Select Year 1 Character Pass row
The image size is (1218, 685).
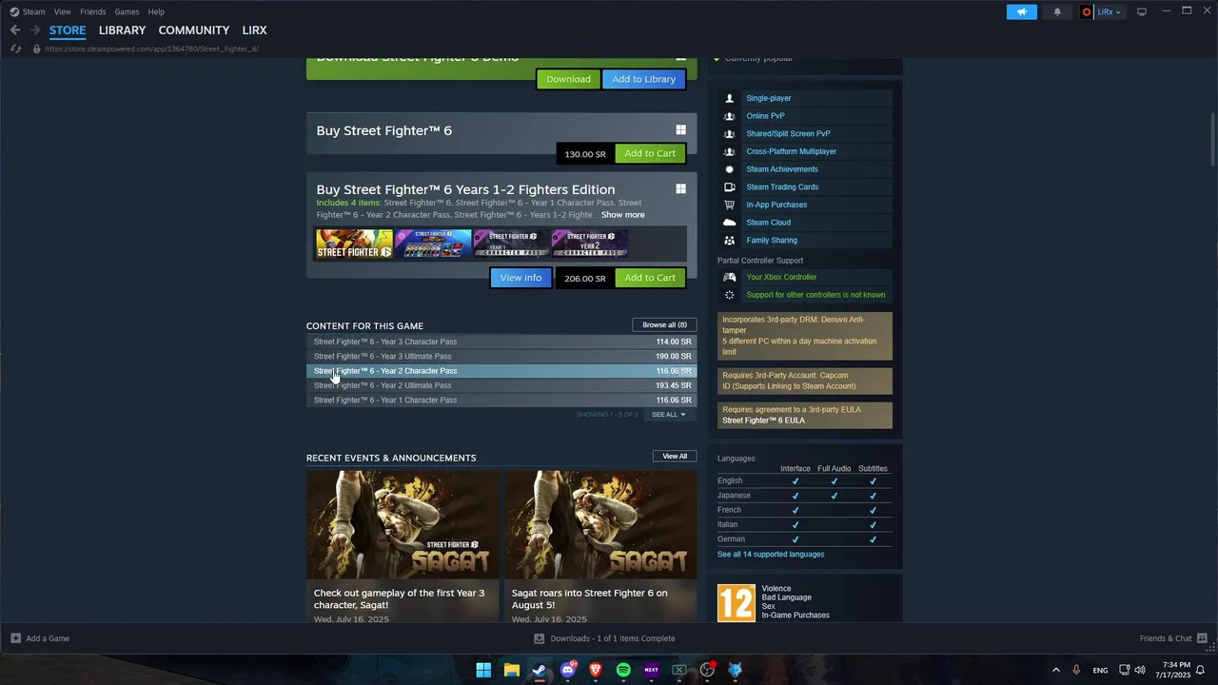click(x=501, y=400)
